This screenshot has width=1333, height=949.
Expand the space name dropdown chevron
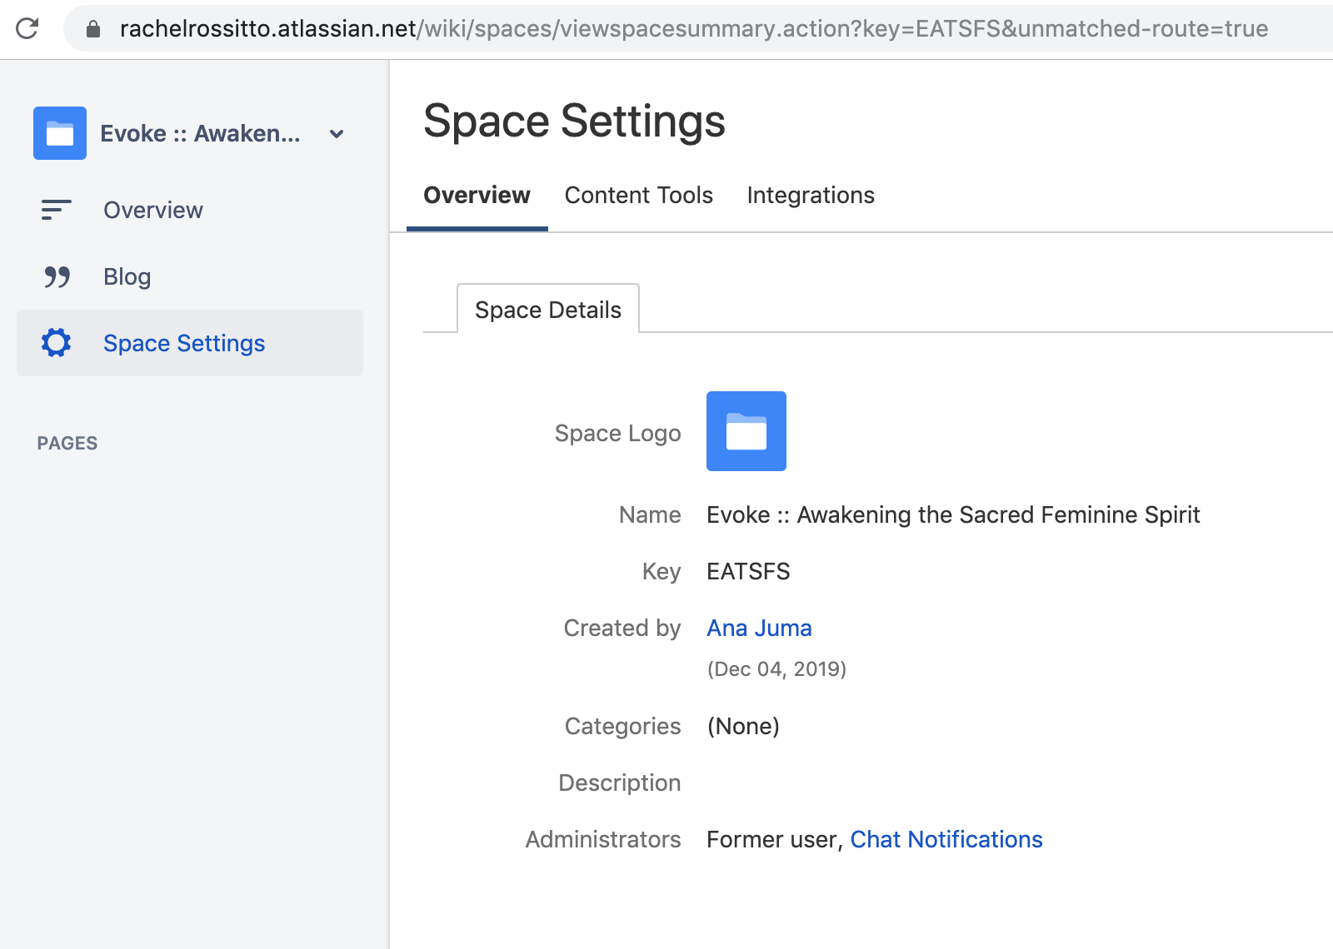[x=337, y=134]
